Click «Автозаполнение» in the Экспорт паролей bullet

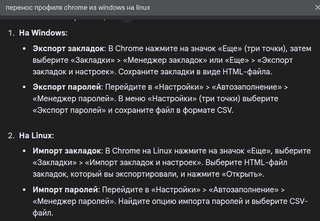(x=244, y=87)
